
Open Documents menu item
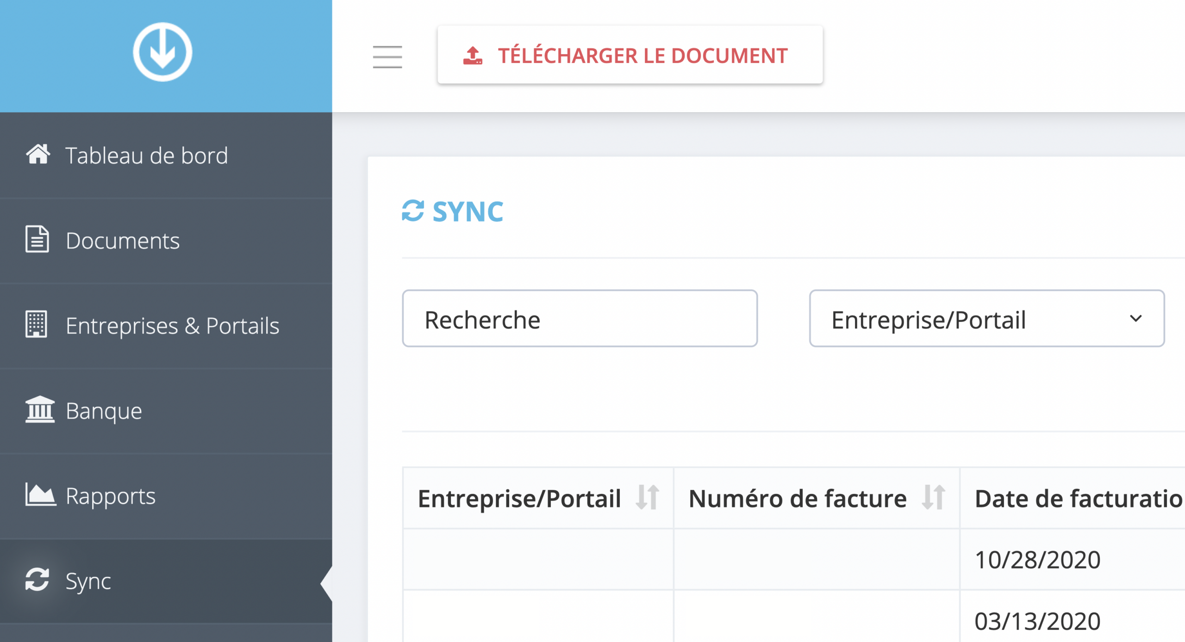click(x=166, y=241)
